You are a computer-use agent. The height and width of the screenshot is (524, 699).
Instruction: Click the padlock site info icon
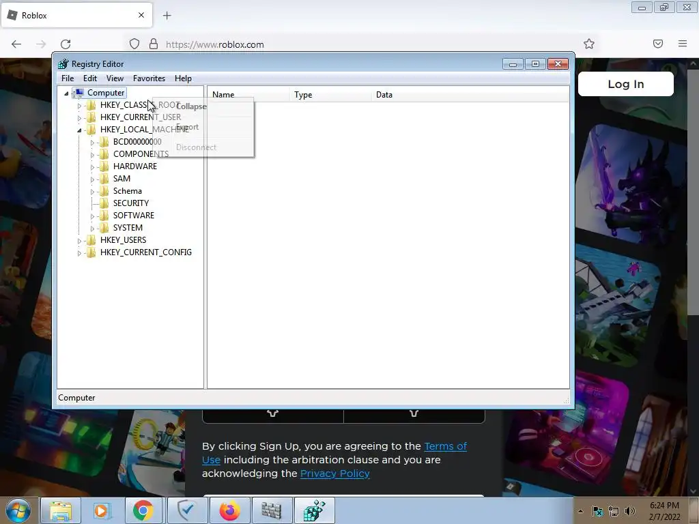pyautogui.click(x=154, y=44)
